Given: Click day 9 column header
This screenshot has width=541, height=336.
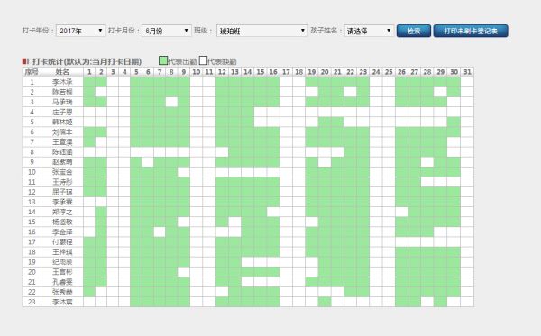Looking at the screenshot, I should (184, 72).
